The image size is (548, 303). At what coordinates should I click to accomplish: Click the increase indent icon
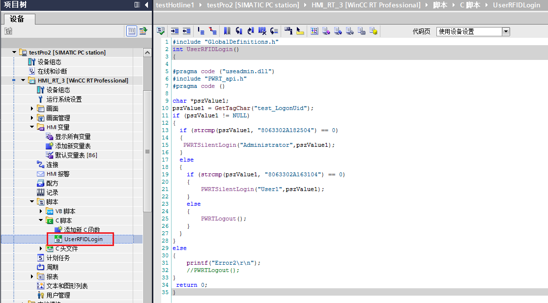point(174,31)
